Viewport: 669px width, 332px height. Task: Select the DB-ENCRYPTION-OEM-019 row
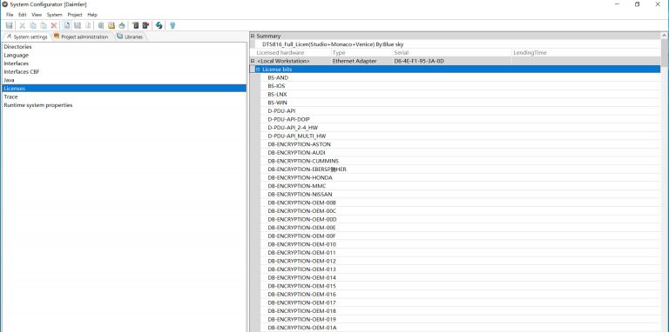click(460, 319)
